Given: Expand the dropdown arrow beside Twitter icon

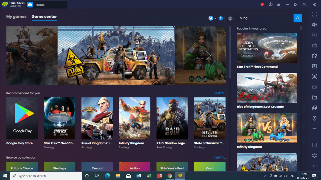Looking at the screenshot, I should click(x=215, y=19).
